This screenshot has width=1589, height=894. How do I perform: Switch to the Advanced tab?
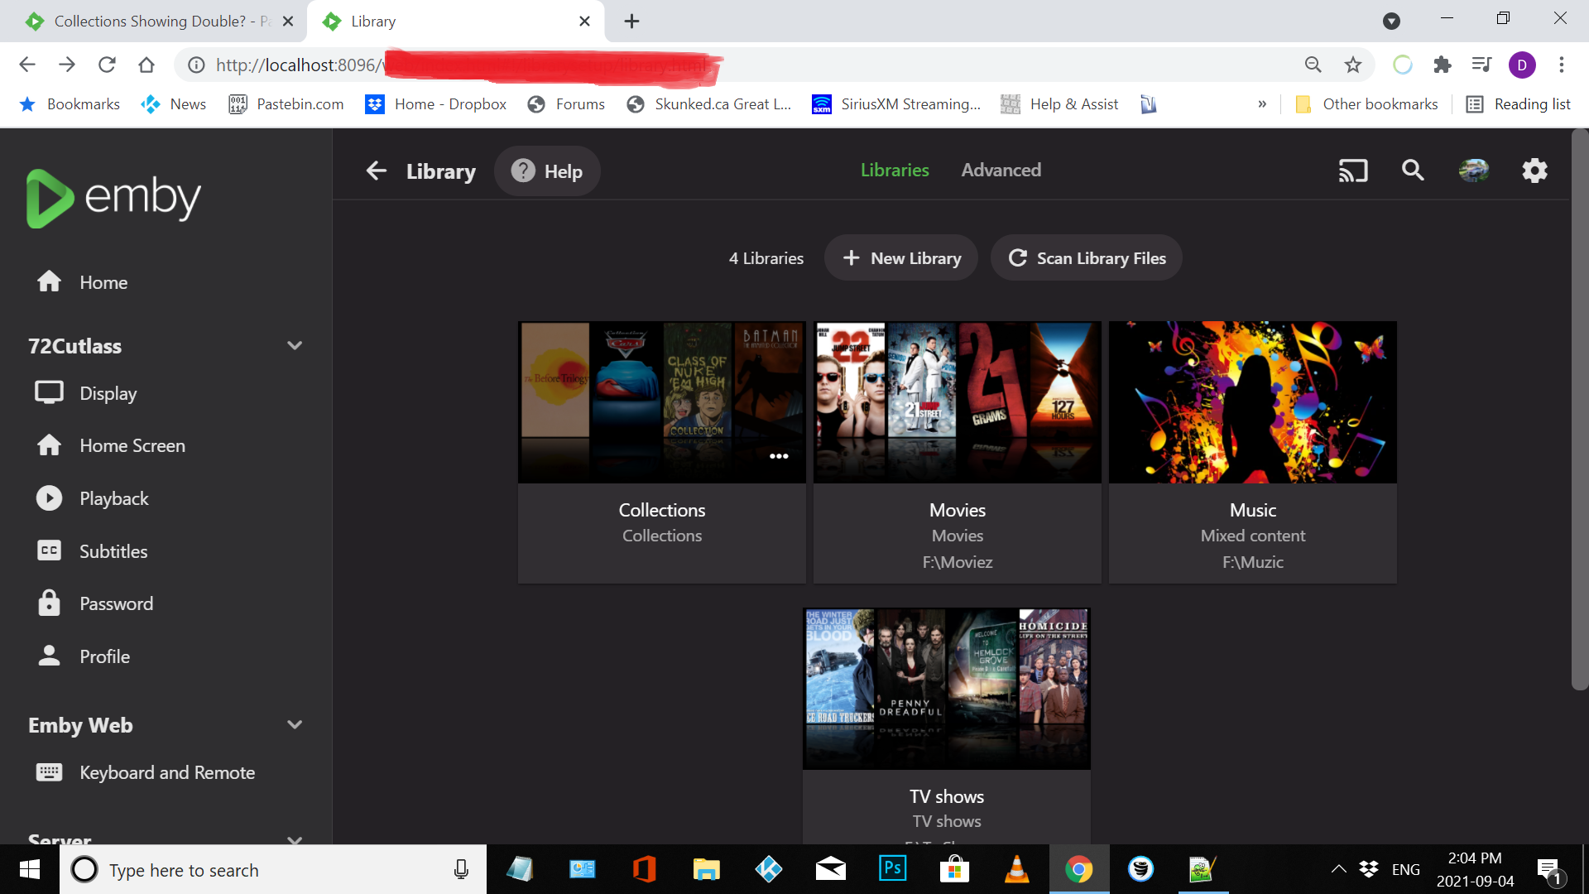(x=1001, y=170)
